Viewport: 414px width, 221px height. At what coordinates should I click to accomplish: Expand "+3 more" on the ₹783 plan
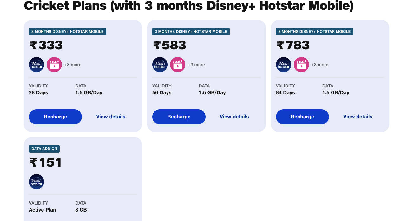click(320, 64)
